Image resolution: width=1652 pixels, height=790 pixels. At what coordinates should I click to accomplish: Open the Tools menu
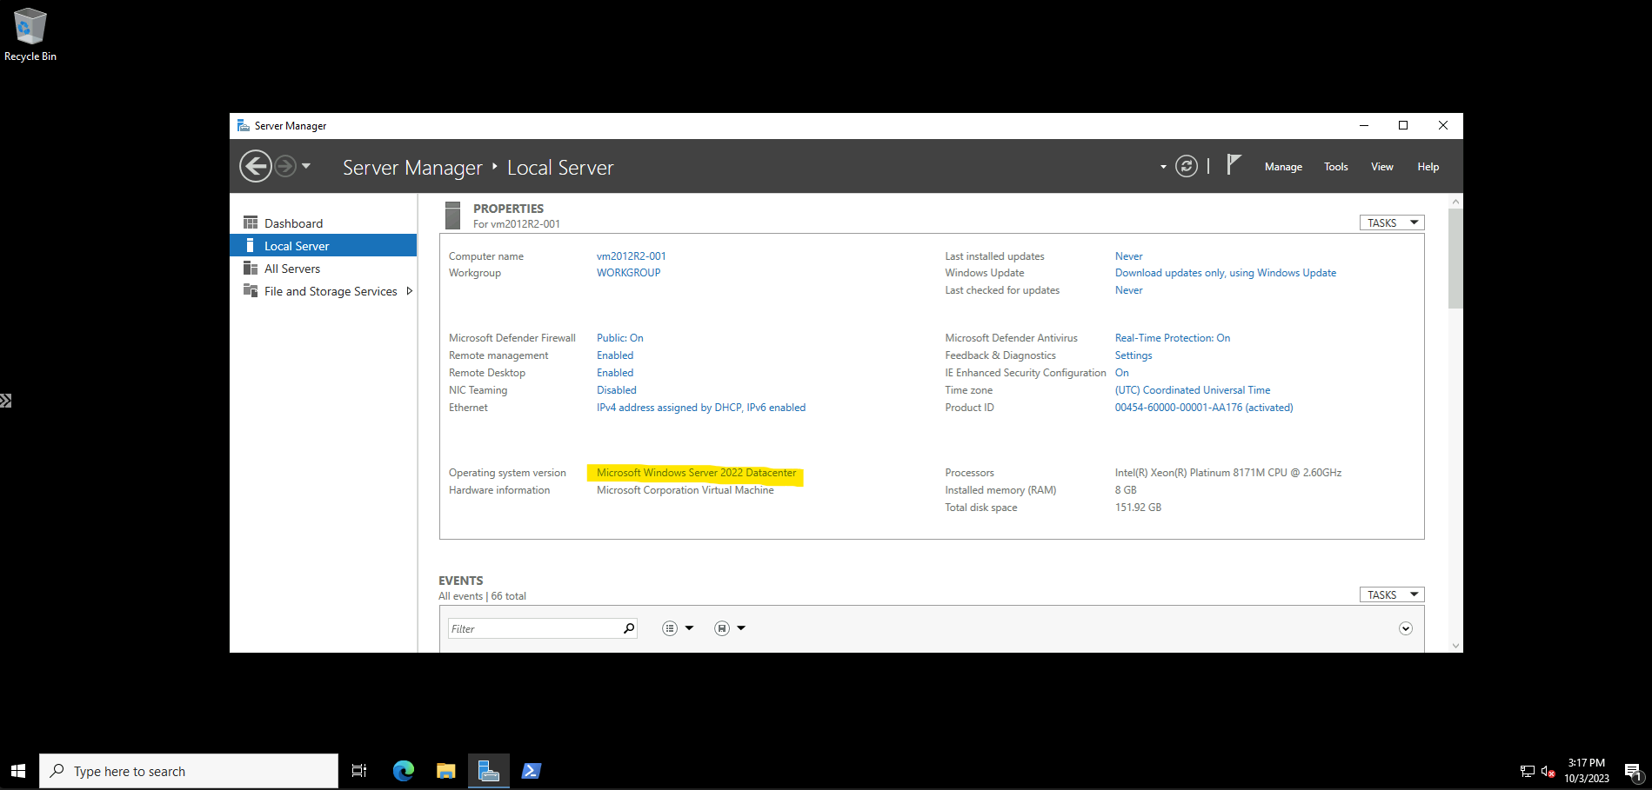point(1336,167)
